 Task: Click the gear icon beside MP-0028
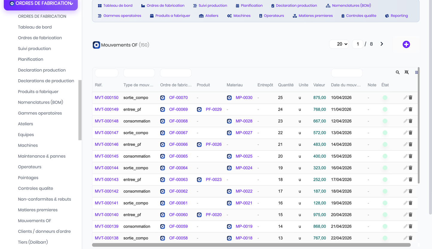[x=229, y=121]
